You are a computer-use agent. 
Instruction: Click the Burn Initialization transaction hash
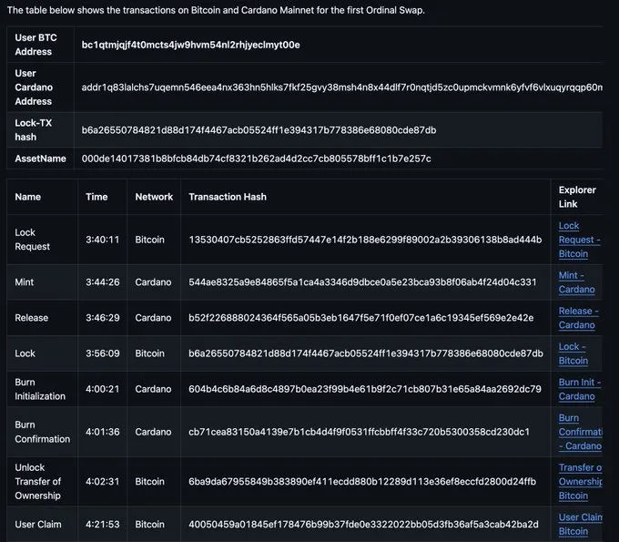(365, 389)
